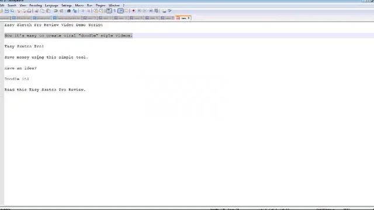Open the Encoding menu

point(36,5)
